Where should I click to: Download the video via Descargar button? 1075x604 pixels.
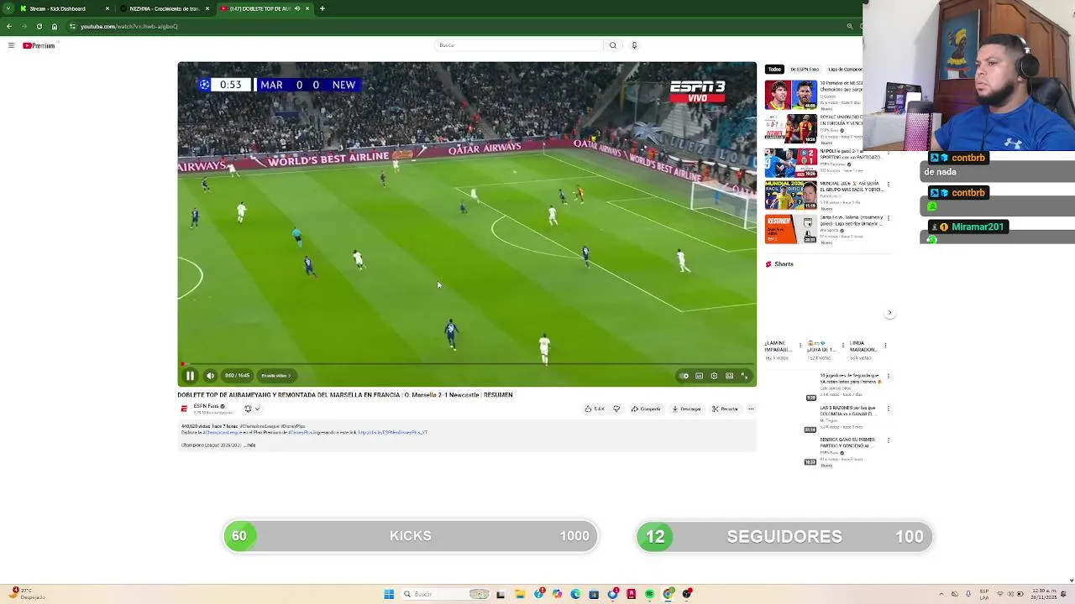coord(686,409)
